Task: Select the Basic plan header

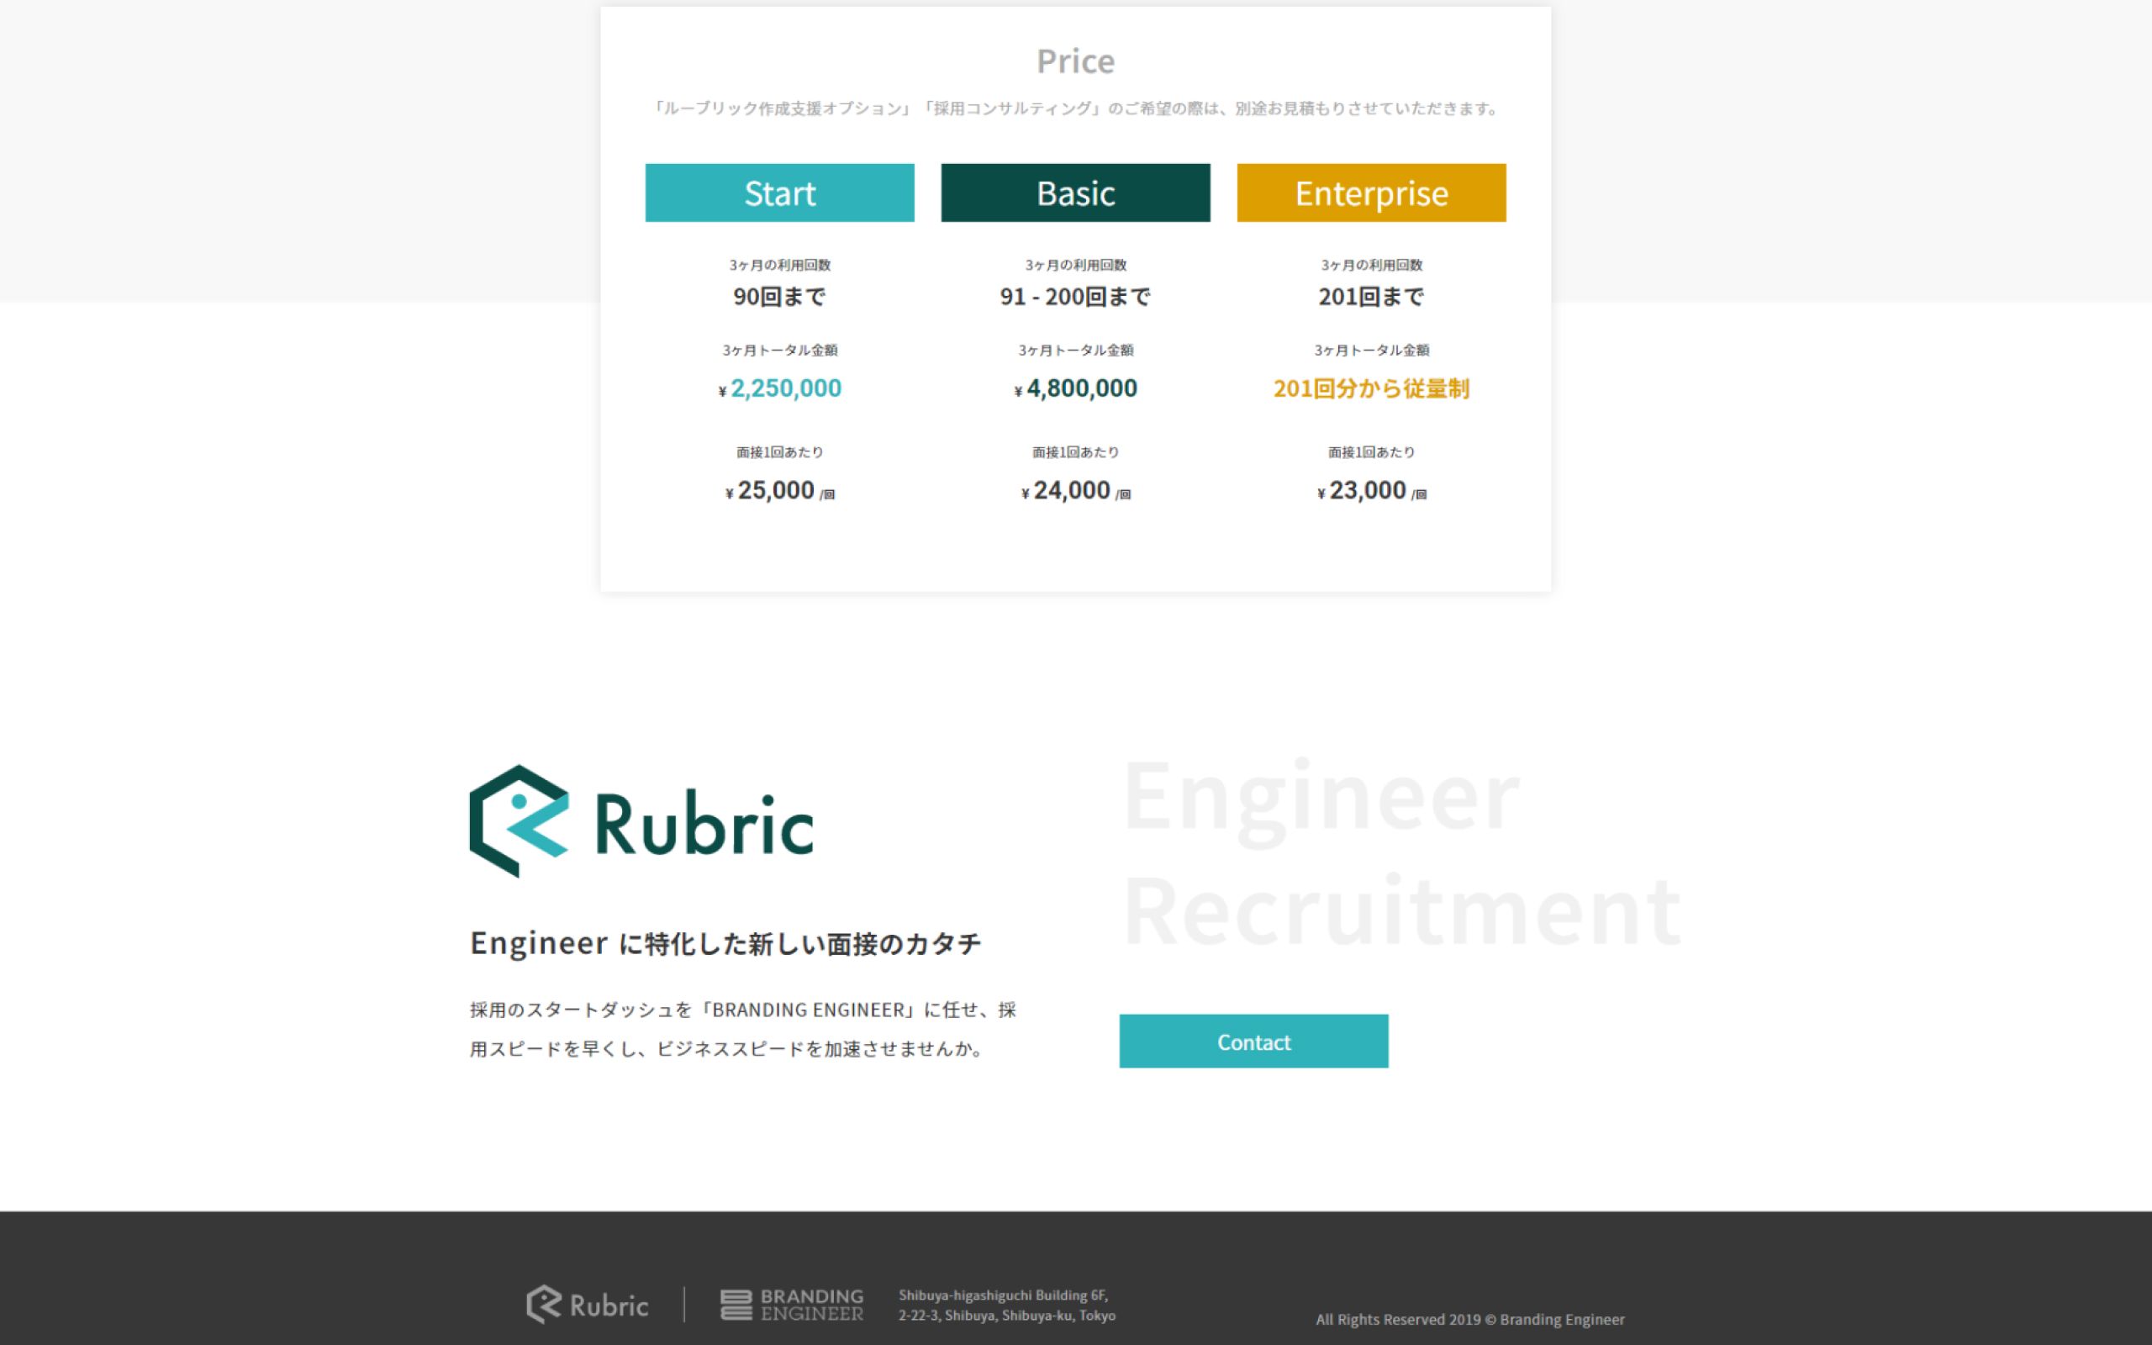Action: [x=1075, y=193]
